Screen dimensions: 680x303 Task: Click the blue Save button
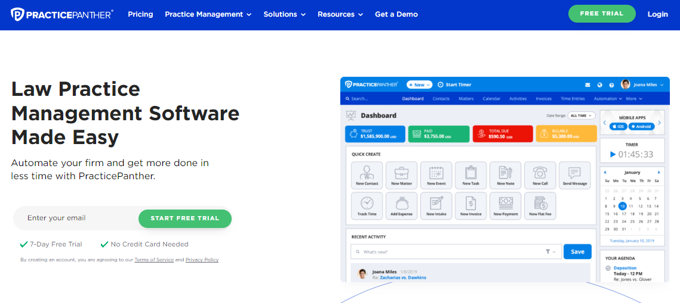578,252
